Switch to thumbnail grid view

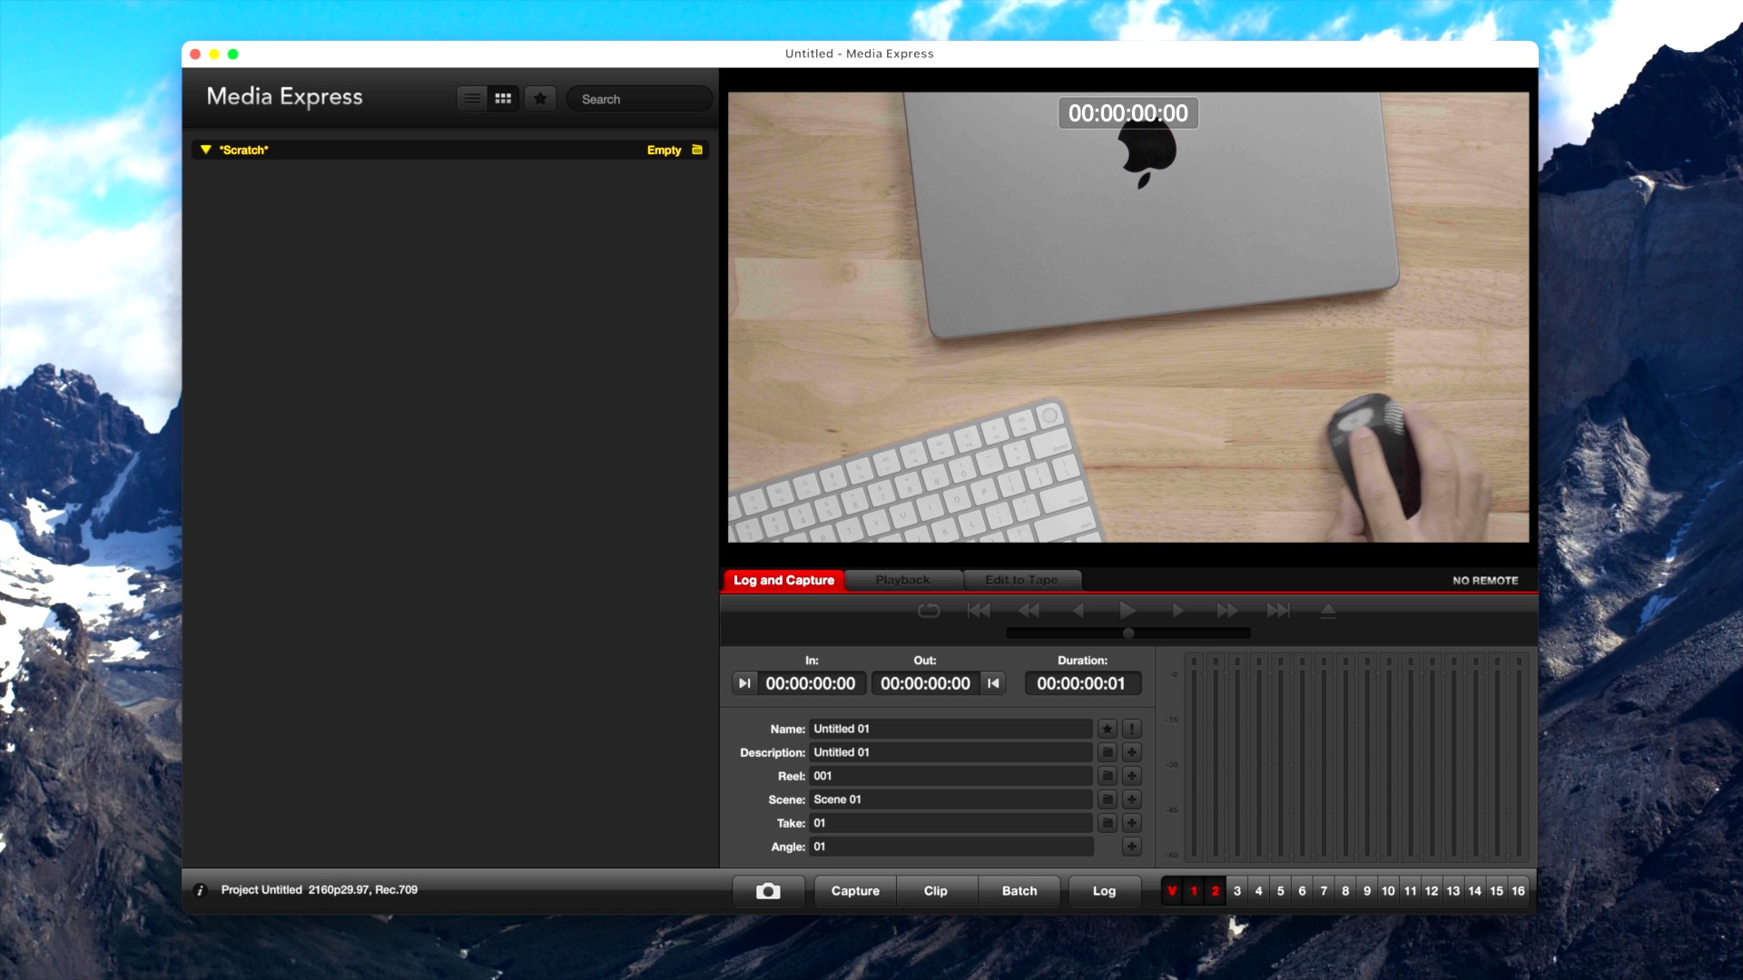click(503, 99)
